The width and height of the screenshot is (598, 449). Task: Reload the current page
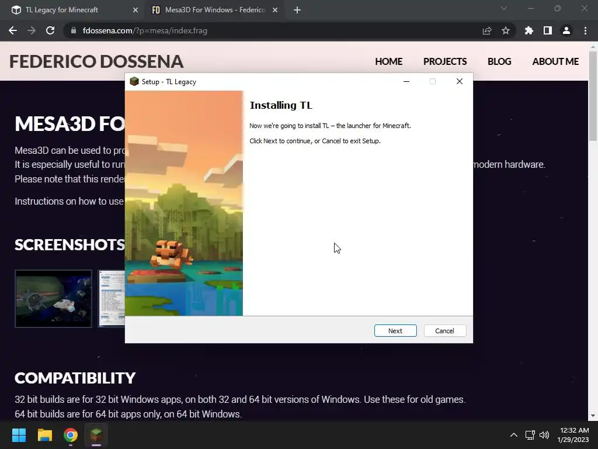tap(50, 30)
